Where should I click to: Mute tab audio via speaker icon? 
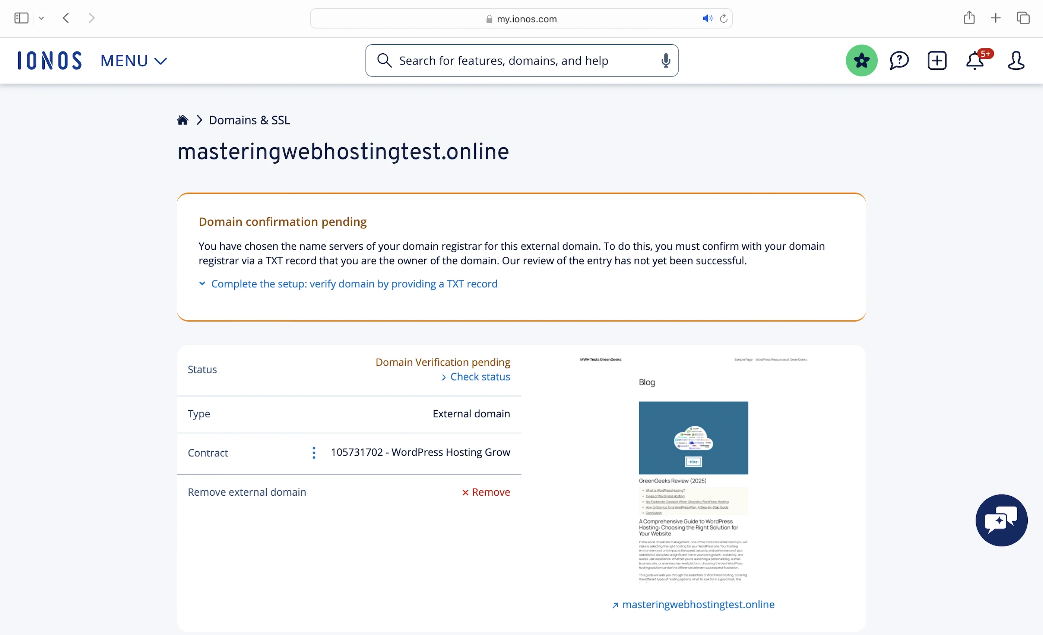(707, 19)
